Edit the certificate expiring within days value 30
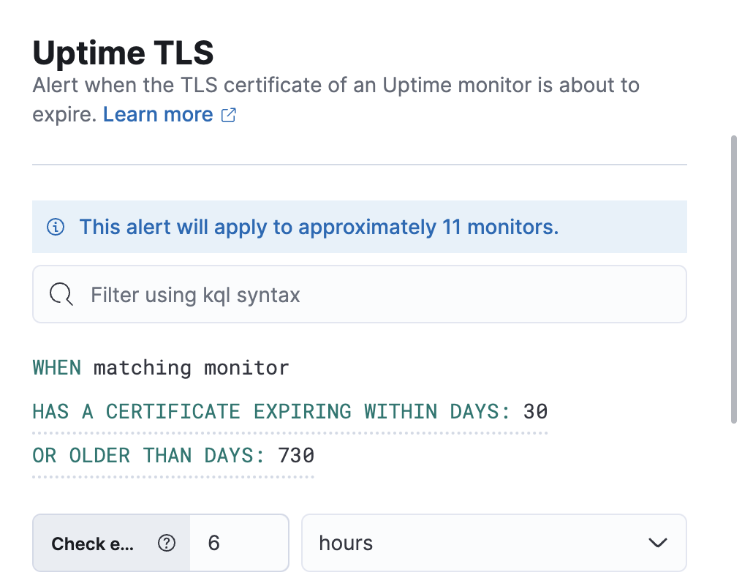 coord(535,411)
